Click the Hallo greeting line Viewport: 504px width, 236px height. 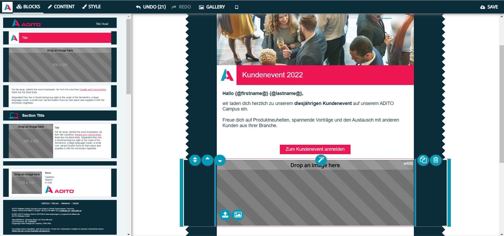point(263,93)
